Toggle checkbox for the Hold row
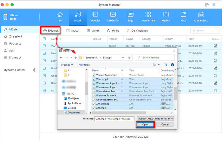The image size is (222, 141). point(44,68)
